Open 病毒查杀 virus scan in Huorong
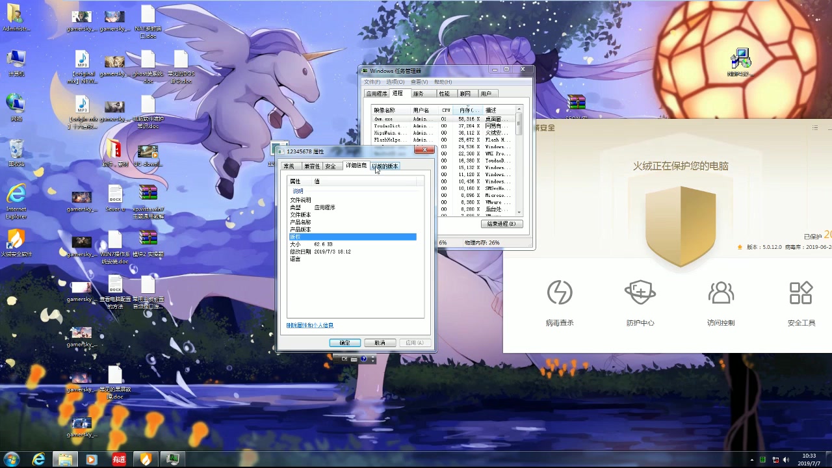 560,302
